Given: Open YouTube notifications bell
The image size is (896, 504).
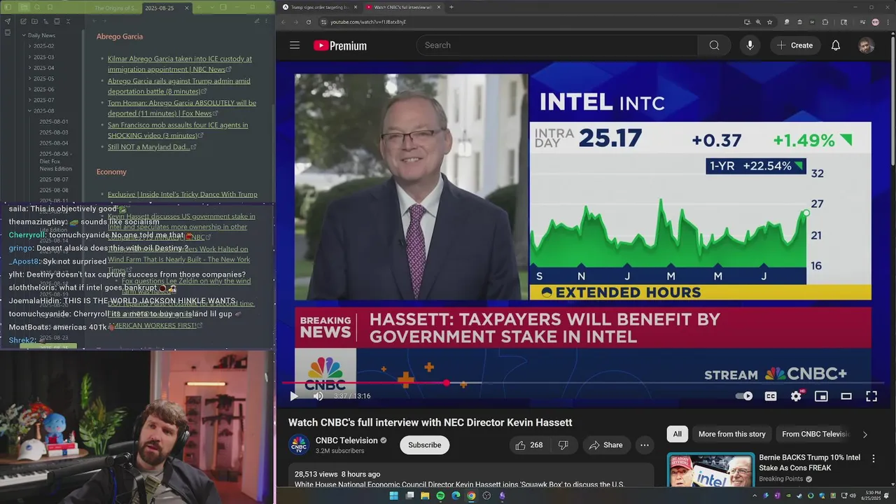Looking at the screenshot, I should coord(836,45).
